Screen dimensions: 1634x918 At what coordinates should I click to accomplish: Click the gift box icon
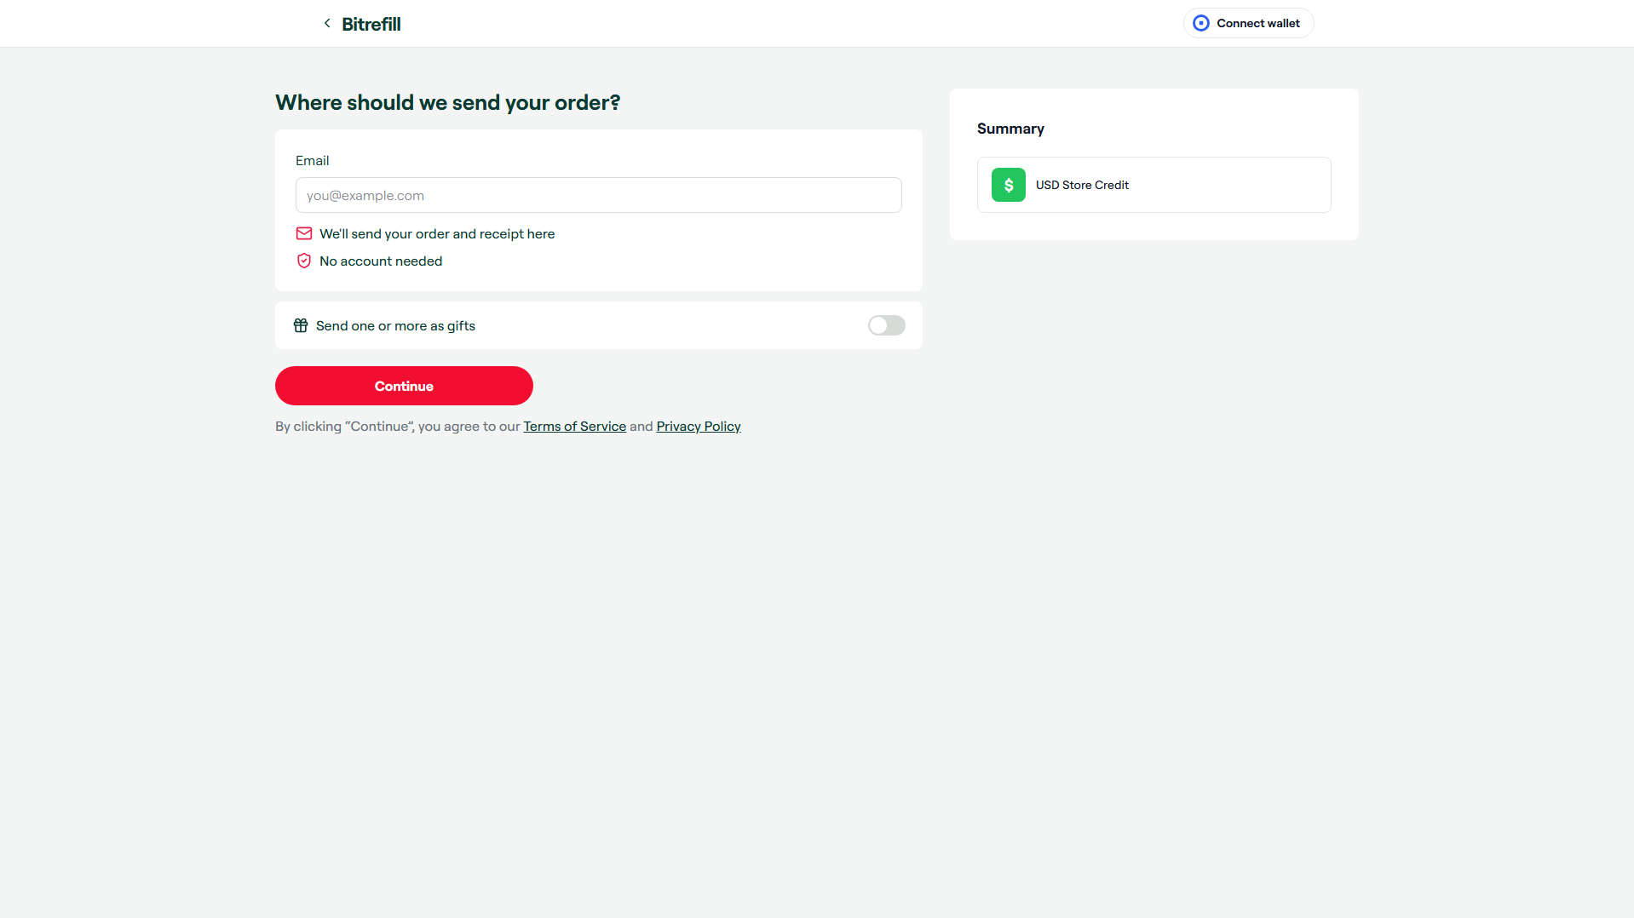point(301,325)
